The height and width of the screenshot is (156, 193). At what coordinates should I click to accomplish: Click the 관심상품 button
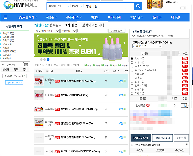[181, 138]
